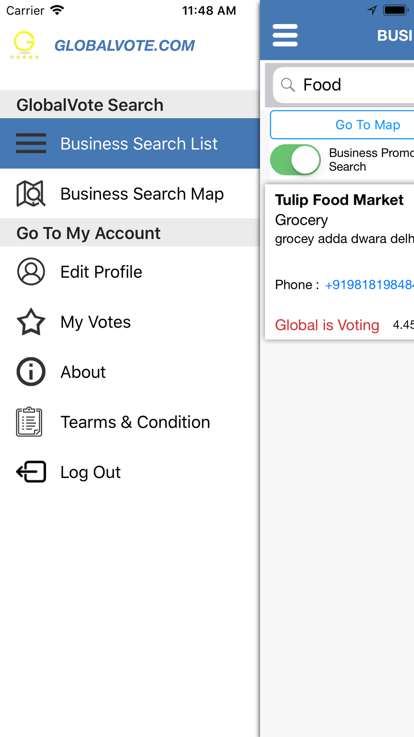Select the Business Search Map menu item
Image resolution: width=414 pixels, height=737 pixels.
(x=130, y=194)
